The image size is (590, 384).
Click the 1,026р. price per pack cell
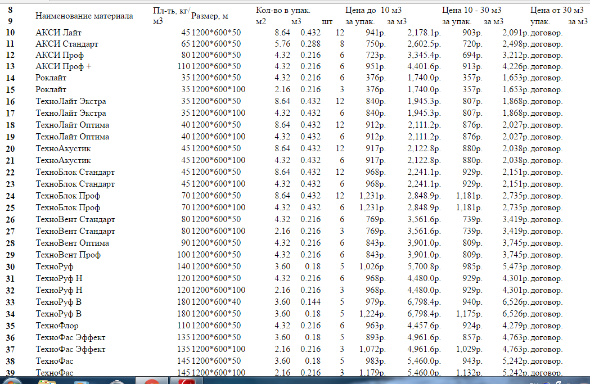tap(370, 266)
